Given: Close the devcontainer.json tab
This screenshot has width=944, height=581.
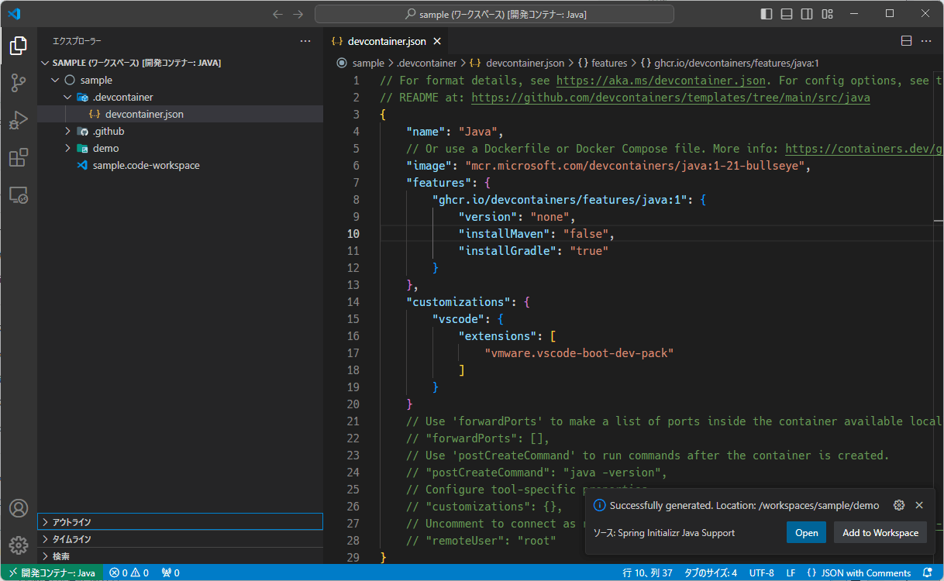Looking at the screenshot, I should tap(437, 41).
